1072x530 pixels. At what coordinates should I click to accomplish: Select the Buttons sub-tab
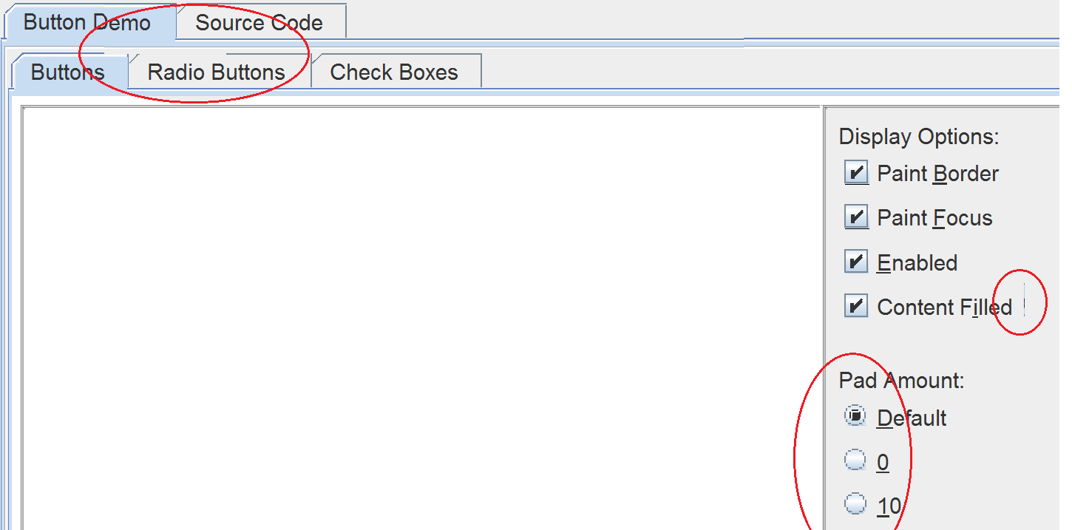69,72
